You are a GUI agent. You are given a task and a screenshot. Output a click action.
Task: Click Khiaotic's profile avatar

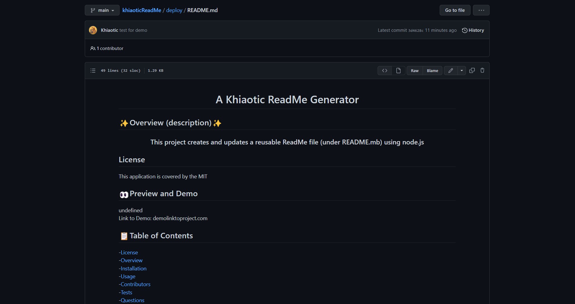[x=93, y=30]
